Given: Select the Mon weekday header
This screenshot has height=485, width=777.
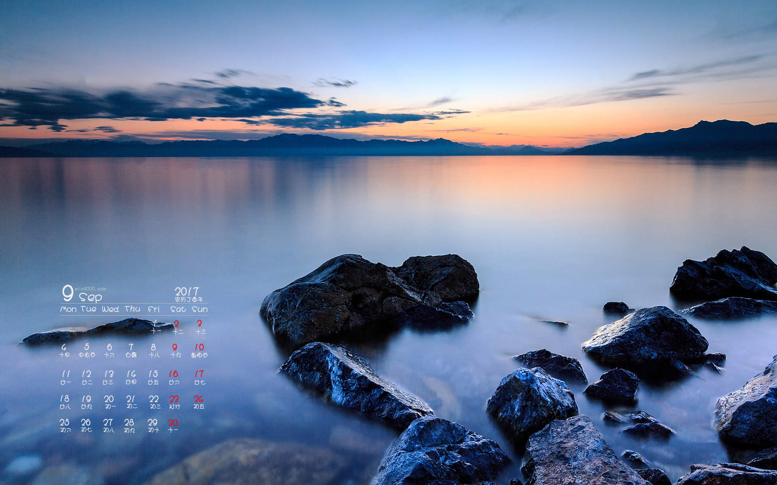Looking at the screenshot, I should pos(68,309).
